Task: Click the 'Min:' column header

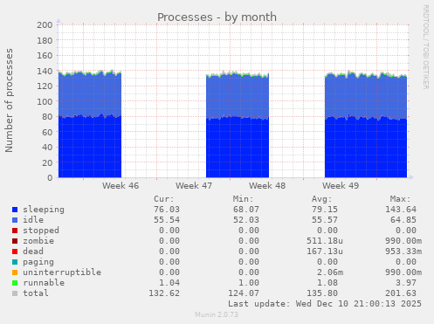Action: [x=243, y=199]
